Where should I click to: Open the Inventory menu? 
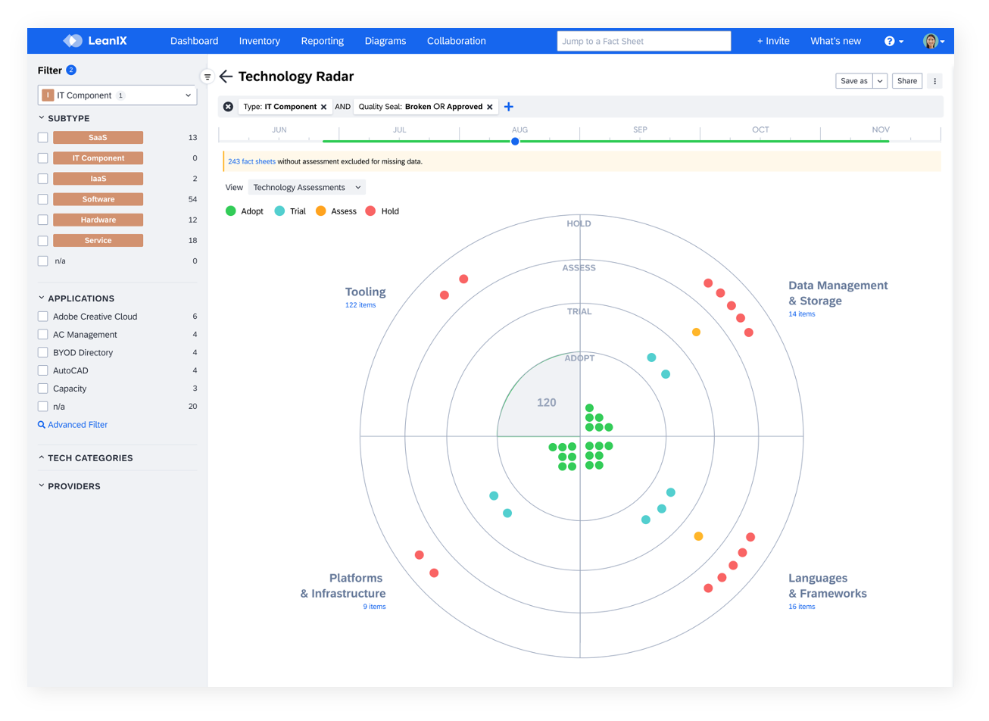click(260, 41)
